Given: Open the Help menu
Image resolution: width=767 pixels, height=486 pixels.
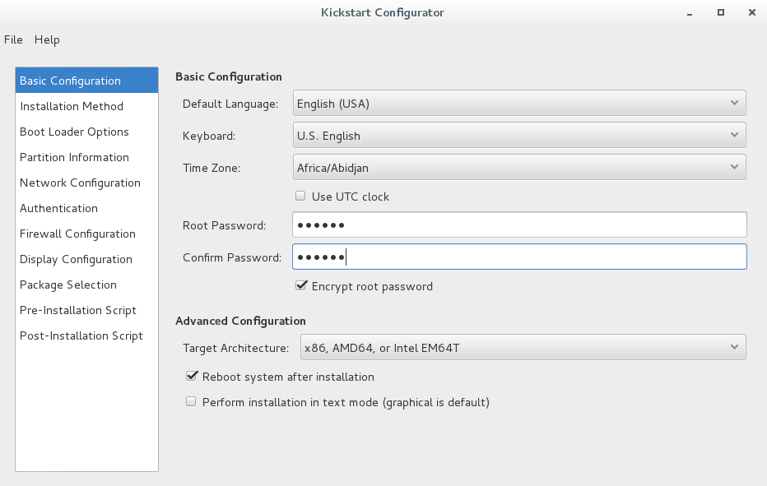Looking at the screenshot, I should pyautogui.click(x=47, y=39).
